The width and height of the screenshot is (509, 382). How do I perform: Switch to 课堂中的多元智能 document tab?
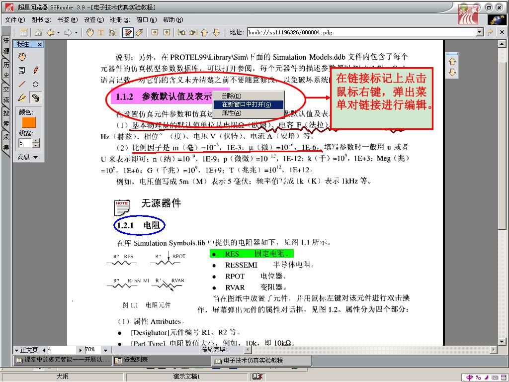63,360
